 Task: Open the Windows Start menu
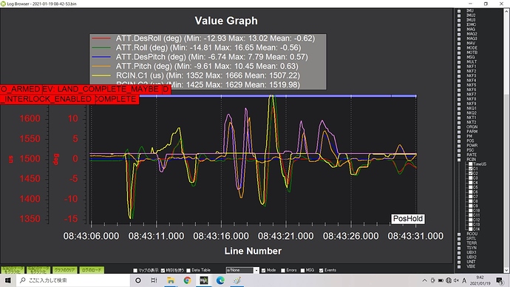[7, 280]
